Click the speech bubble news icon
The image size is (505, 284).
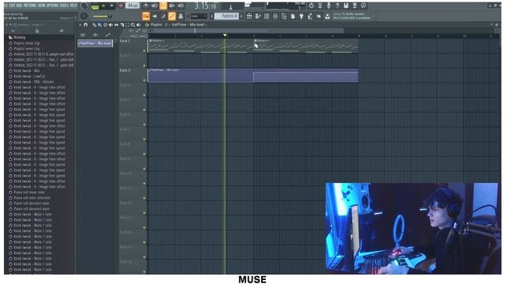point(363,6)
